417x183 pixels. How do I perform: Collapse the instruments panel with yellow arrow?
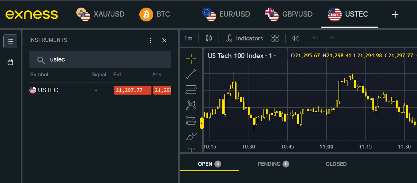tap(202, 123)
